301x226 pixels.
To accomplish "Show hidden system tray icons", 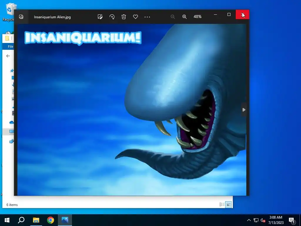I will coord(249,220).
